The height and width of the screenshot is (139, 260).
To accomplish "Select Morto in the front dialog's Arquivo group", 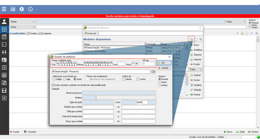I will point(160,82).
